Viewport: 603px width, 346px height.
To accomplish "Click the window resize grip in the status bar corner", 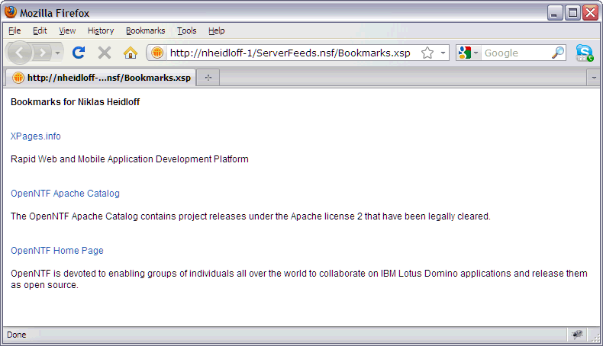I will click(596, 338).
